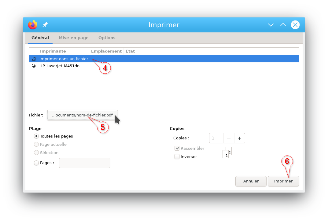Image resolution: width=328 pixels, height=221 pixels.
Task: Increase copies with plus button
Action: tap(240, 138)
